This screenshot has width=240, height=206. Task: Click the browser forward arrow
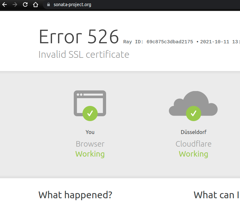click(x=15, y=5)
